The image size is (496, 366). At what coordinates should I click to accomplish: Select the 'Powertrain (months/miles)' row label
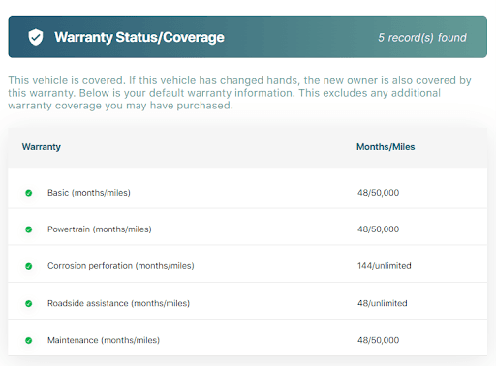coord(100,229)
